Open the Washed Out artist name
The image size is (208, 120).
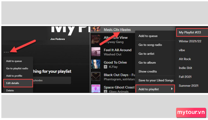pos(113,55)
